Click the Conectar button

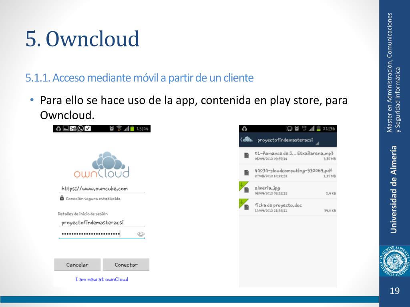126,265
